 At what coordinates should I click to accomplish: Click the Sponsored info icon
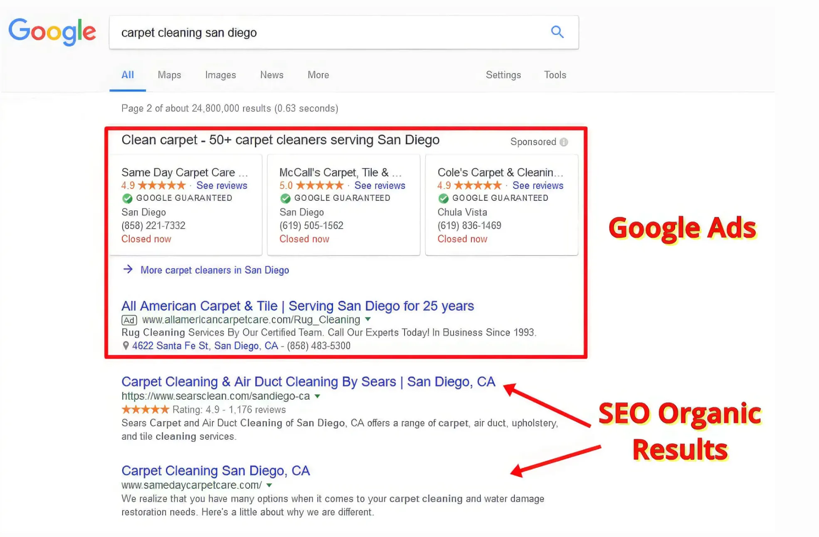[564, 142]
